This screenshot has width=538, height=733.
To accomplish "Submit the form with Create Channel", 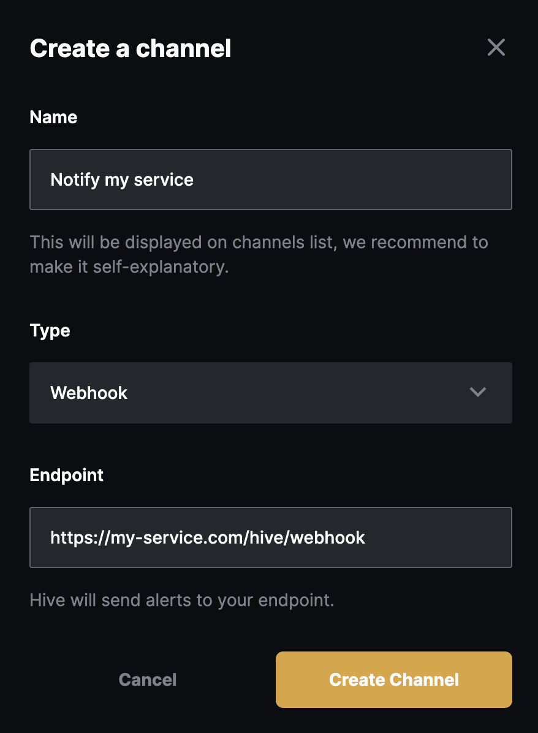I will pos(393,679).
